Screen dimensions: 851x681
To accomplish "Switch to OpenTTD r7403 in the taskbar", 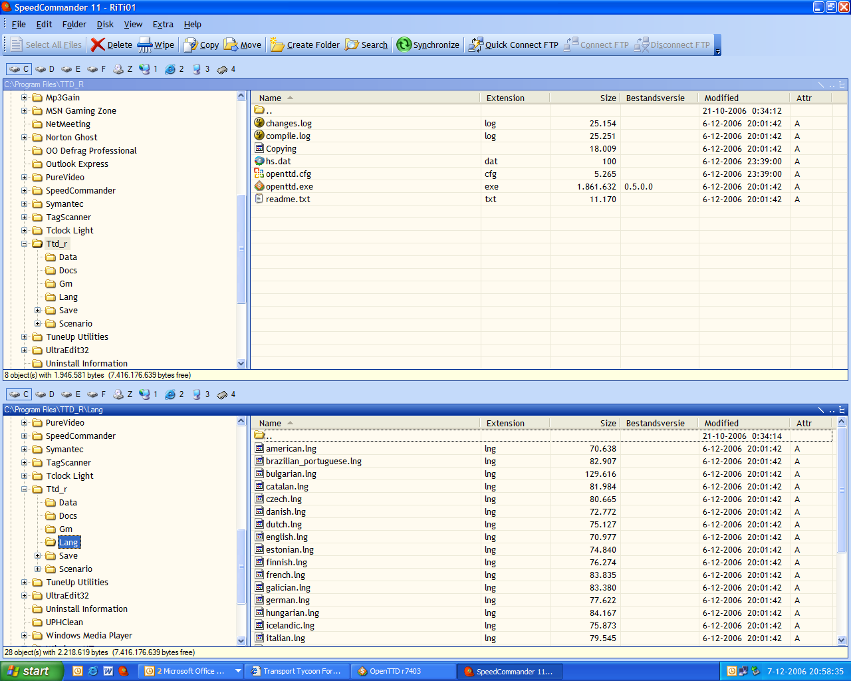I will click(x=403, y=671).
